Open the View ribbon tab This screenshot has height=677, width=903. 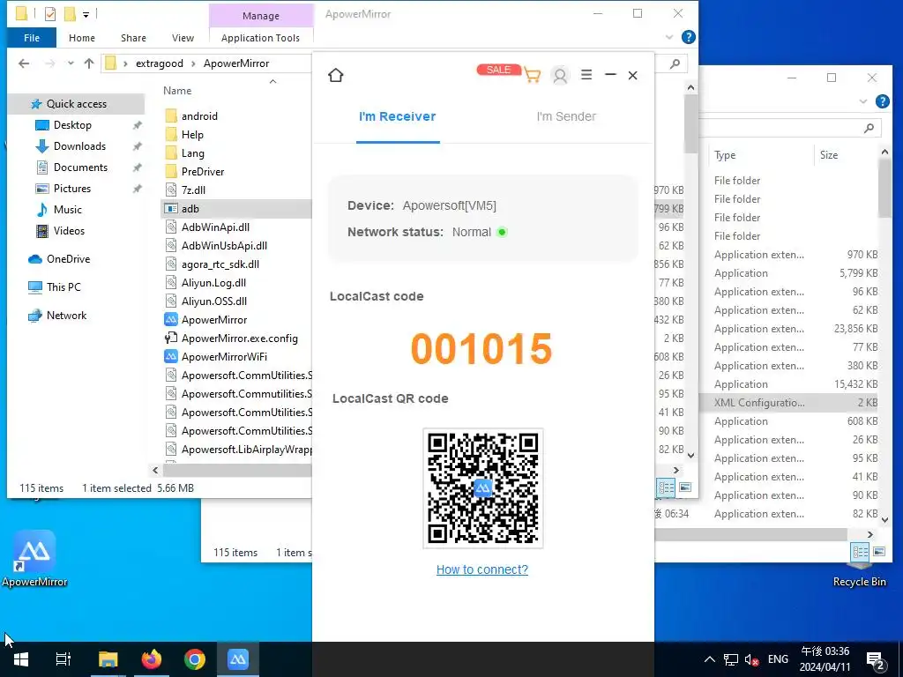click(x=183, y=38)
